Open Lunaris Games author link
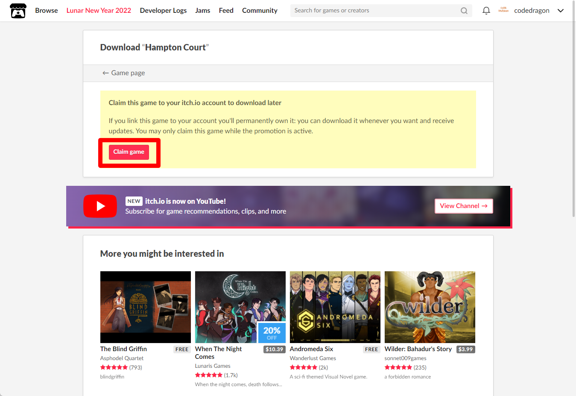 tap(213, 366)
